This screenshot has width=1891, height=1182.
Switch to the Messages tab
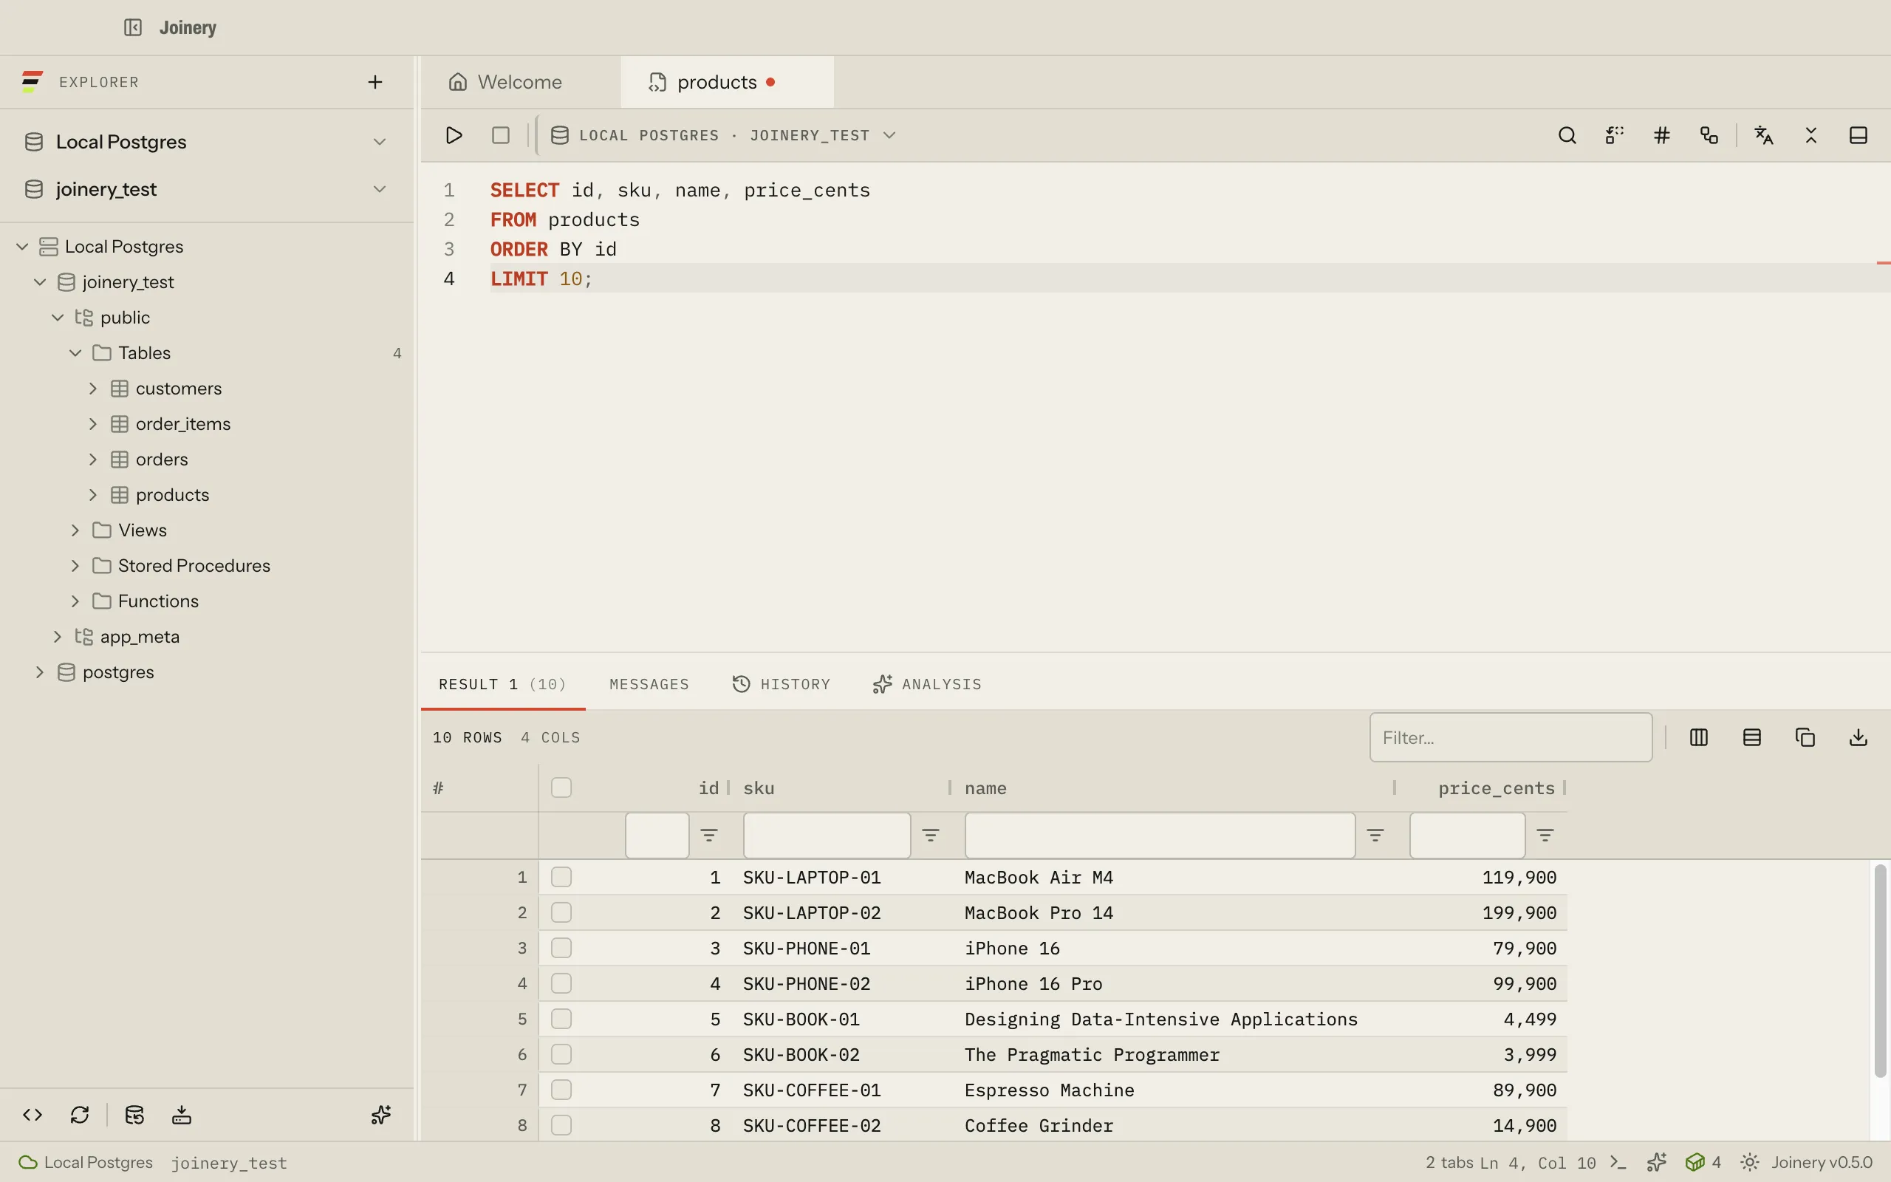click(x=649, y=684)
